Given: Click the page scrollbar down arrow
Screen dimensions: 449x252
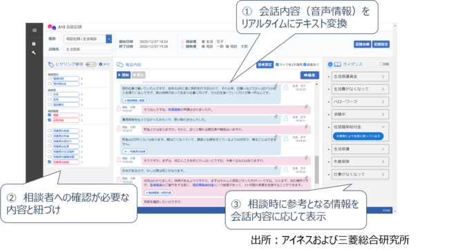Looking at the screenshot, I should pos(395,211).
